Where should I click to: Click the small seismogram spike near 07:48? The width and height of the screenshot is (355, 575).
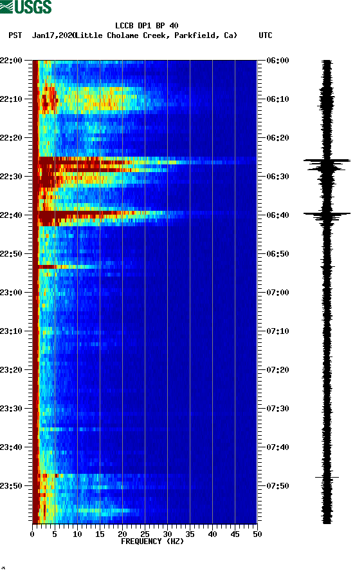pyautogui.click(x=327, y=477)
